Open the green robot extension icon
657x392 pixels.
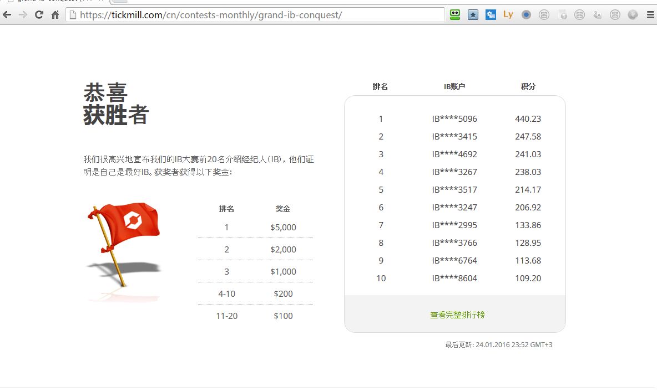455,15
